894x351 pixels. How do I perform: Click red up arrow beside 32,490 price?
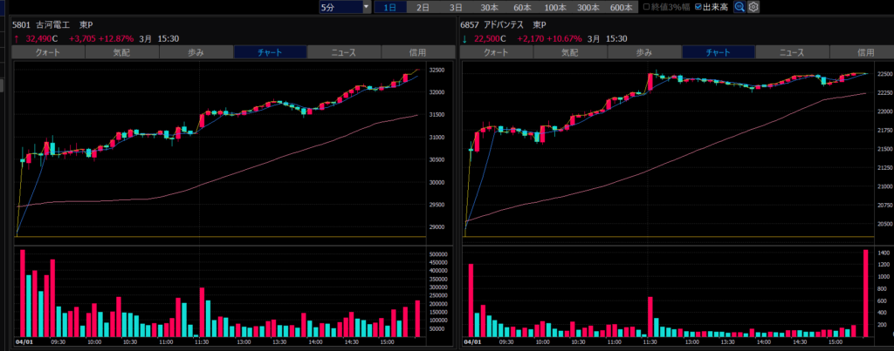coord(17,39)
